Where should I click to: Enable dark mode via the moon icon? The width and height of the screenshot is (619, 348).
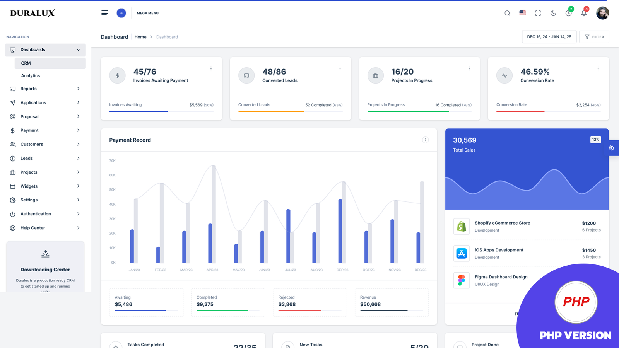553,13
